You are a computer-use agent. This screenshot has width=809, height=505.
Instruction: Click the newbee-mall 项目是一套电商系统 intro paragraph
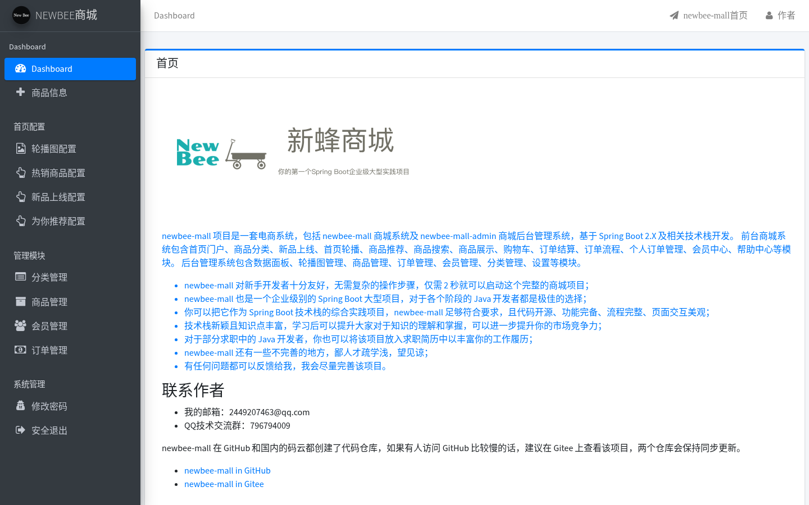477,249
